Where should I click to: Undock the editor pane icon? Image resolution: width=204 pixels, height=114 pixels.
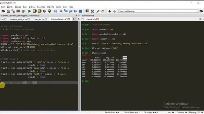pos(76,16)
